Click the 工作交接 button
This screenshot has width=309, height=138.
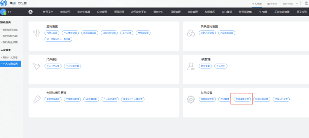(127, 33)
